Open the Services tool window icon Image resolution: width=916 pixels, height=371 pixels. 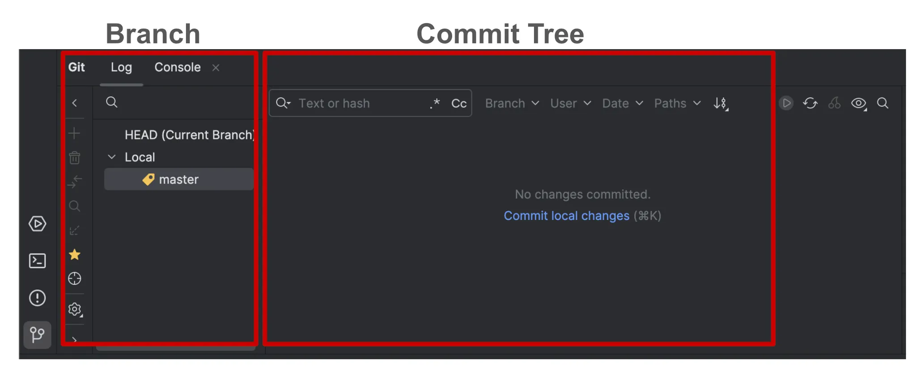(37, 223)
